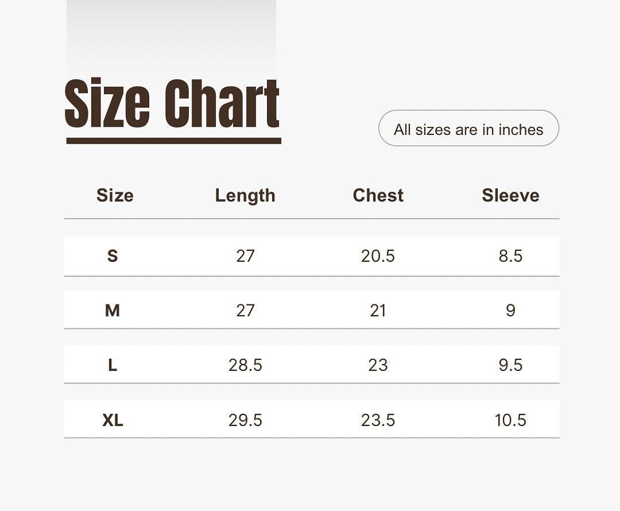
Task: Select the Chest column header
Action: [378, 195]
